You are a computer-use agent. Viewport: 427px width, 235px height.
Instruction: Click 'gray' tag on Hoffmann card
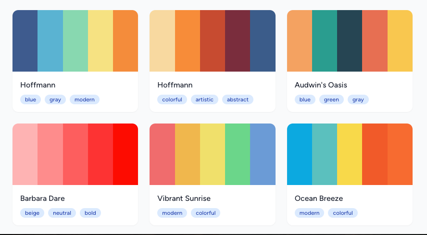[x=55, y=99]
